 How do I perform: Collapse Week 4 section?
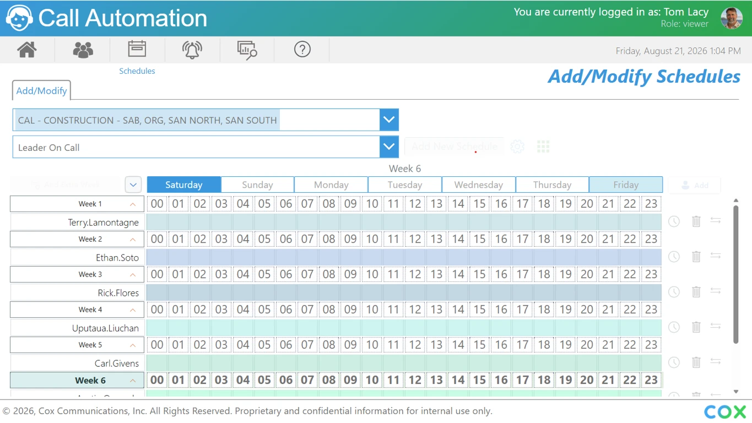coord(133,310)
